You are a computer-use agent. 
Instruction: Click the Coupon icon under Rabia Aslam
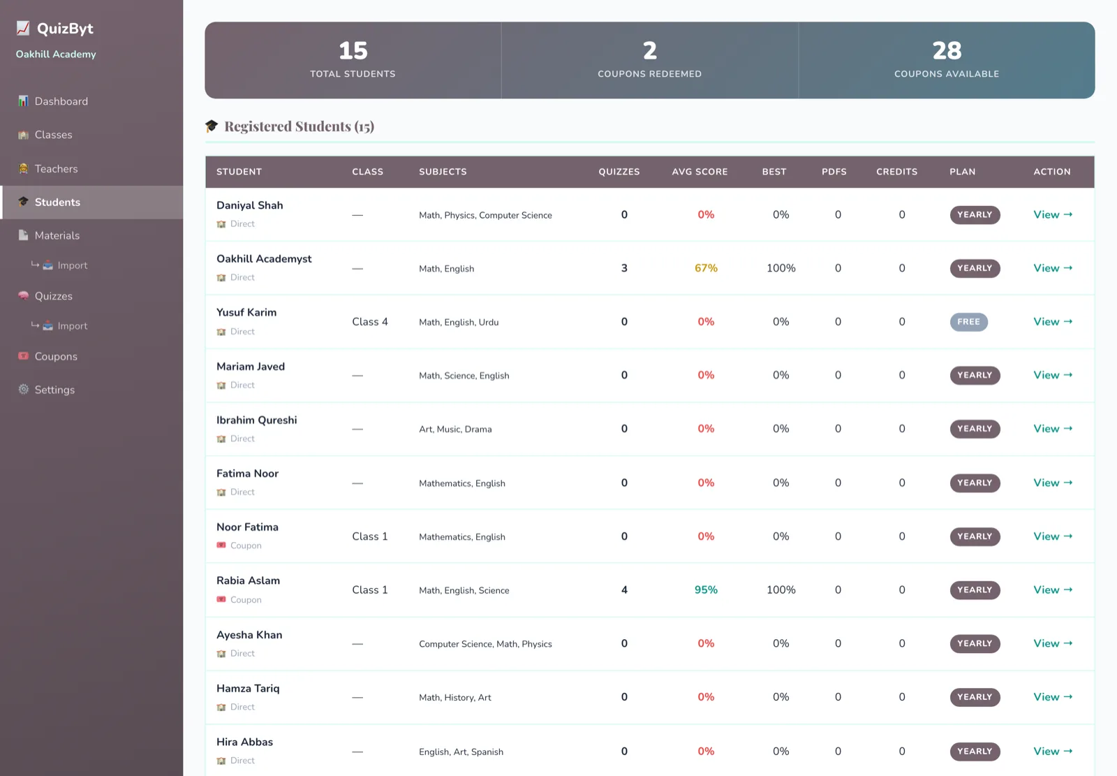pos(221,599)
